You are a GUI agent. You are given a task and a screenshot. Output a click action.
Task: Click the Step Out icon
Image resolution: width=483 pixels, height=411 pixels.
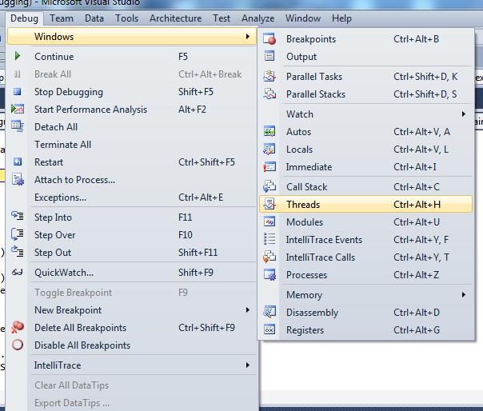(x=18, y=251)
